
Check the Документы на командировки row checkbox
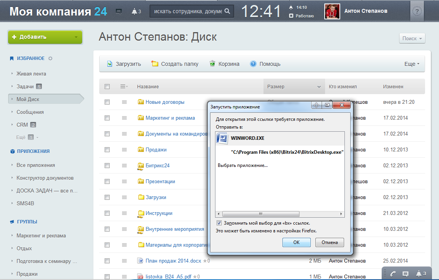point(107,134)
